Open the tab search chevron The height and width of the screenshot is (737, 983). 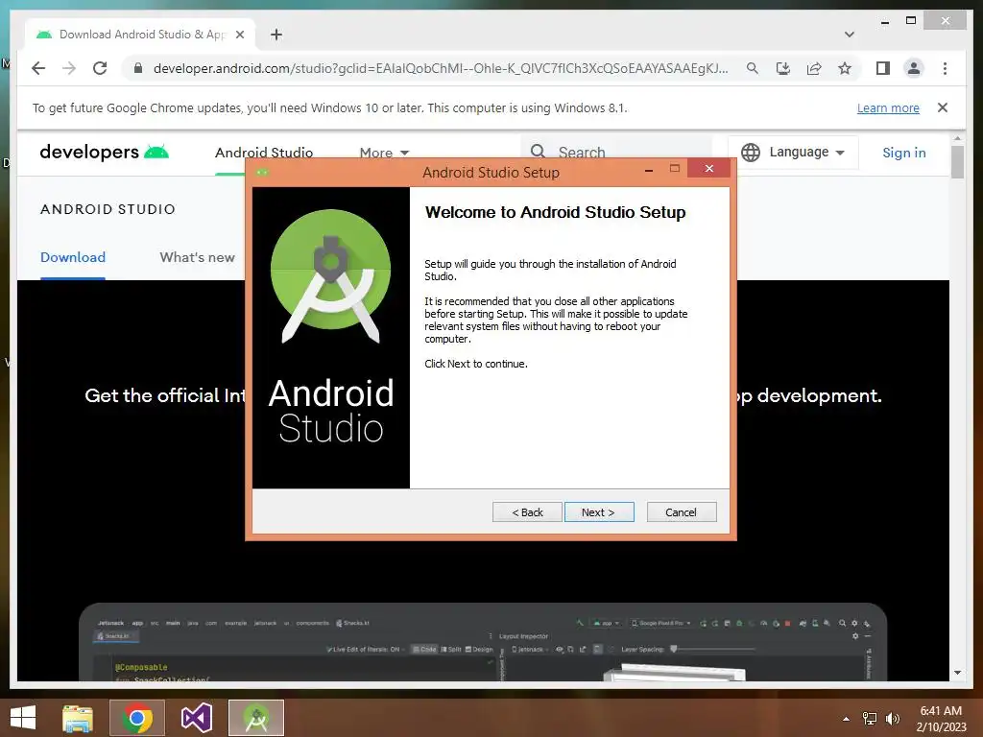(850, 35)
